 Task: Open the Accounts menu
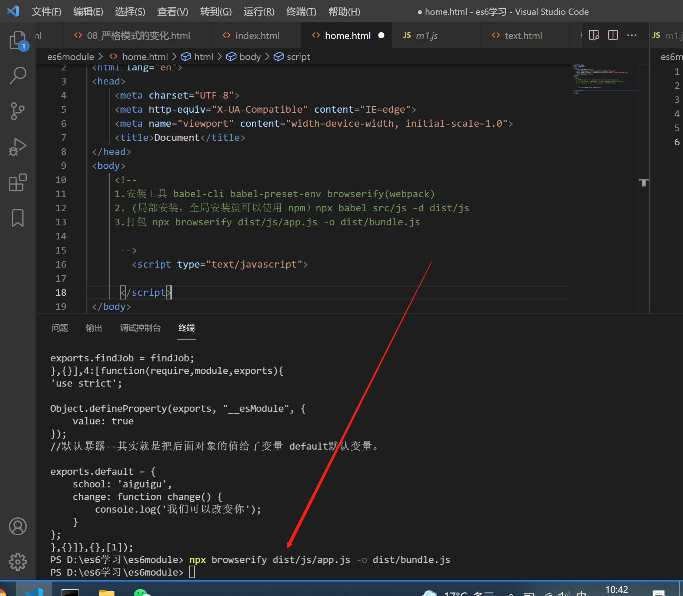coord(17,526)
